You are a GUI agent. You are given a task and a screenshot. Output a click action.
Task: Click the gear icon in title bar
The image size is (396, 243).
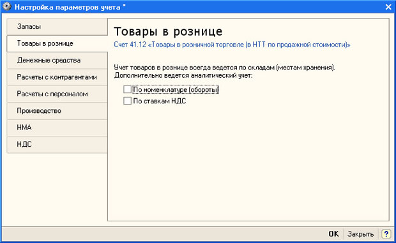tap(7, 7)
